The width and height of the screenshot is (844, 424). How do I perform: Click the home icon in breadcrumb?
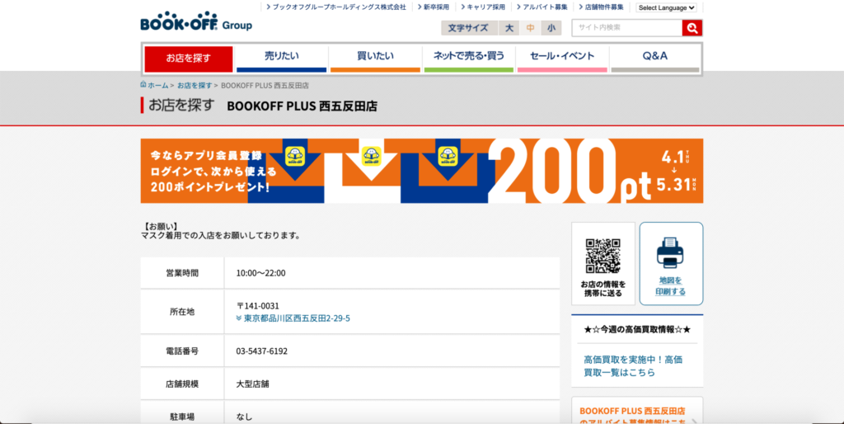[x=143, y=85]
